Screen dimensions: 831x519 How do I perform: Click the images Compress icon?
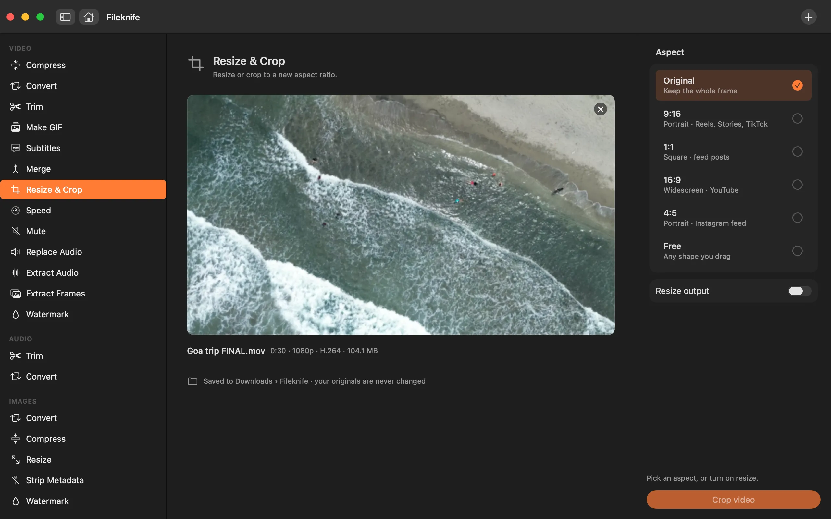[x=16, y=439]
